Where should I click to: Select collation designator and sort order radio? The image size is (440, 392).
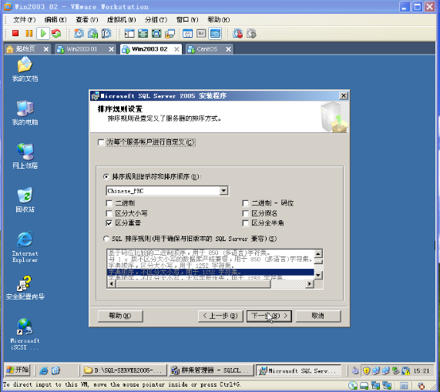point(106,176)
